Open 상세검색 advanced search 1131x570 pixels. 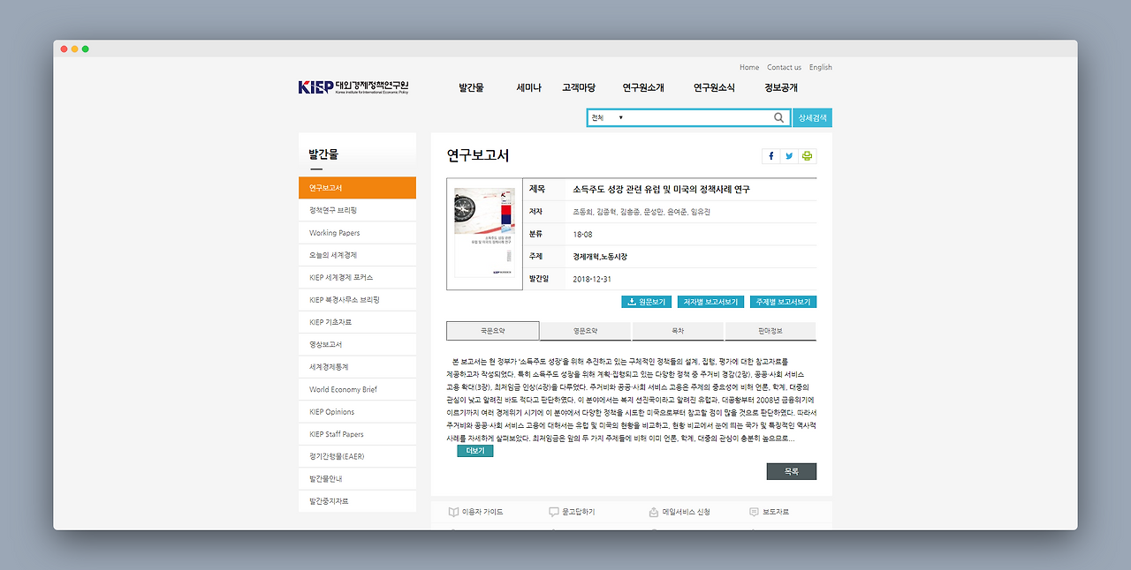812,117
